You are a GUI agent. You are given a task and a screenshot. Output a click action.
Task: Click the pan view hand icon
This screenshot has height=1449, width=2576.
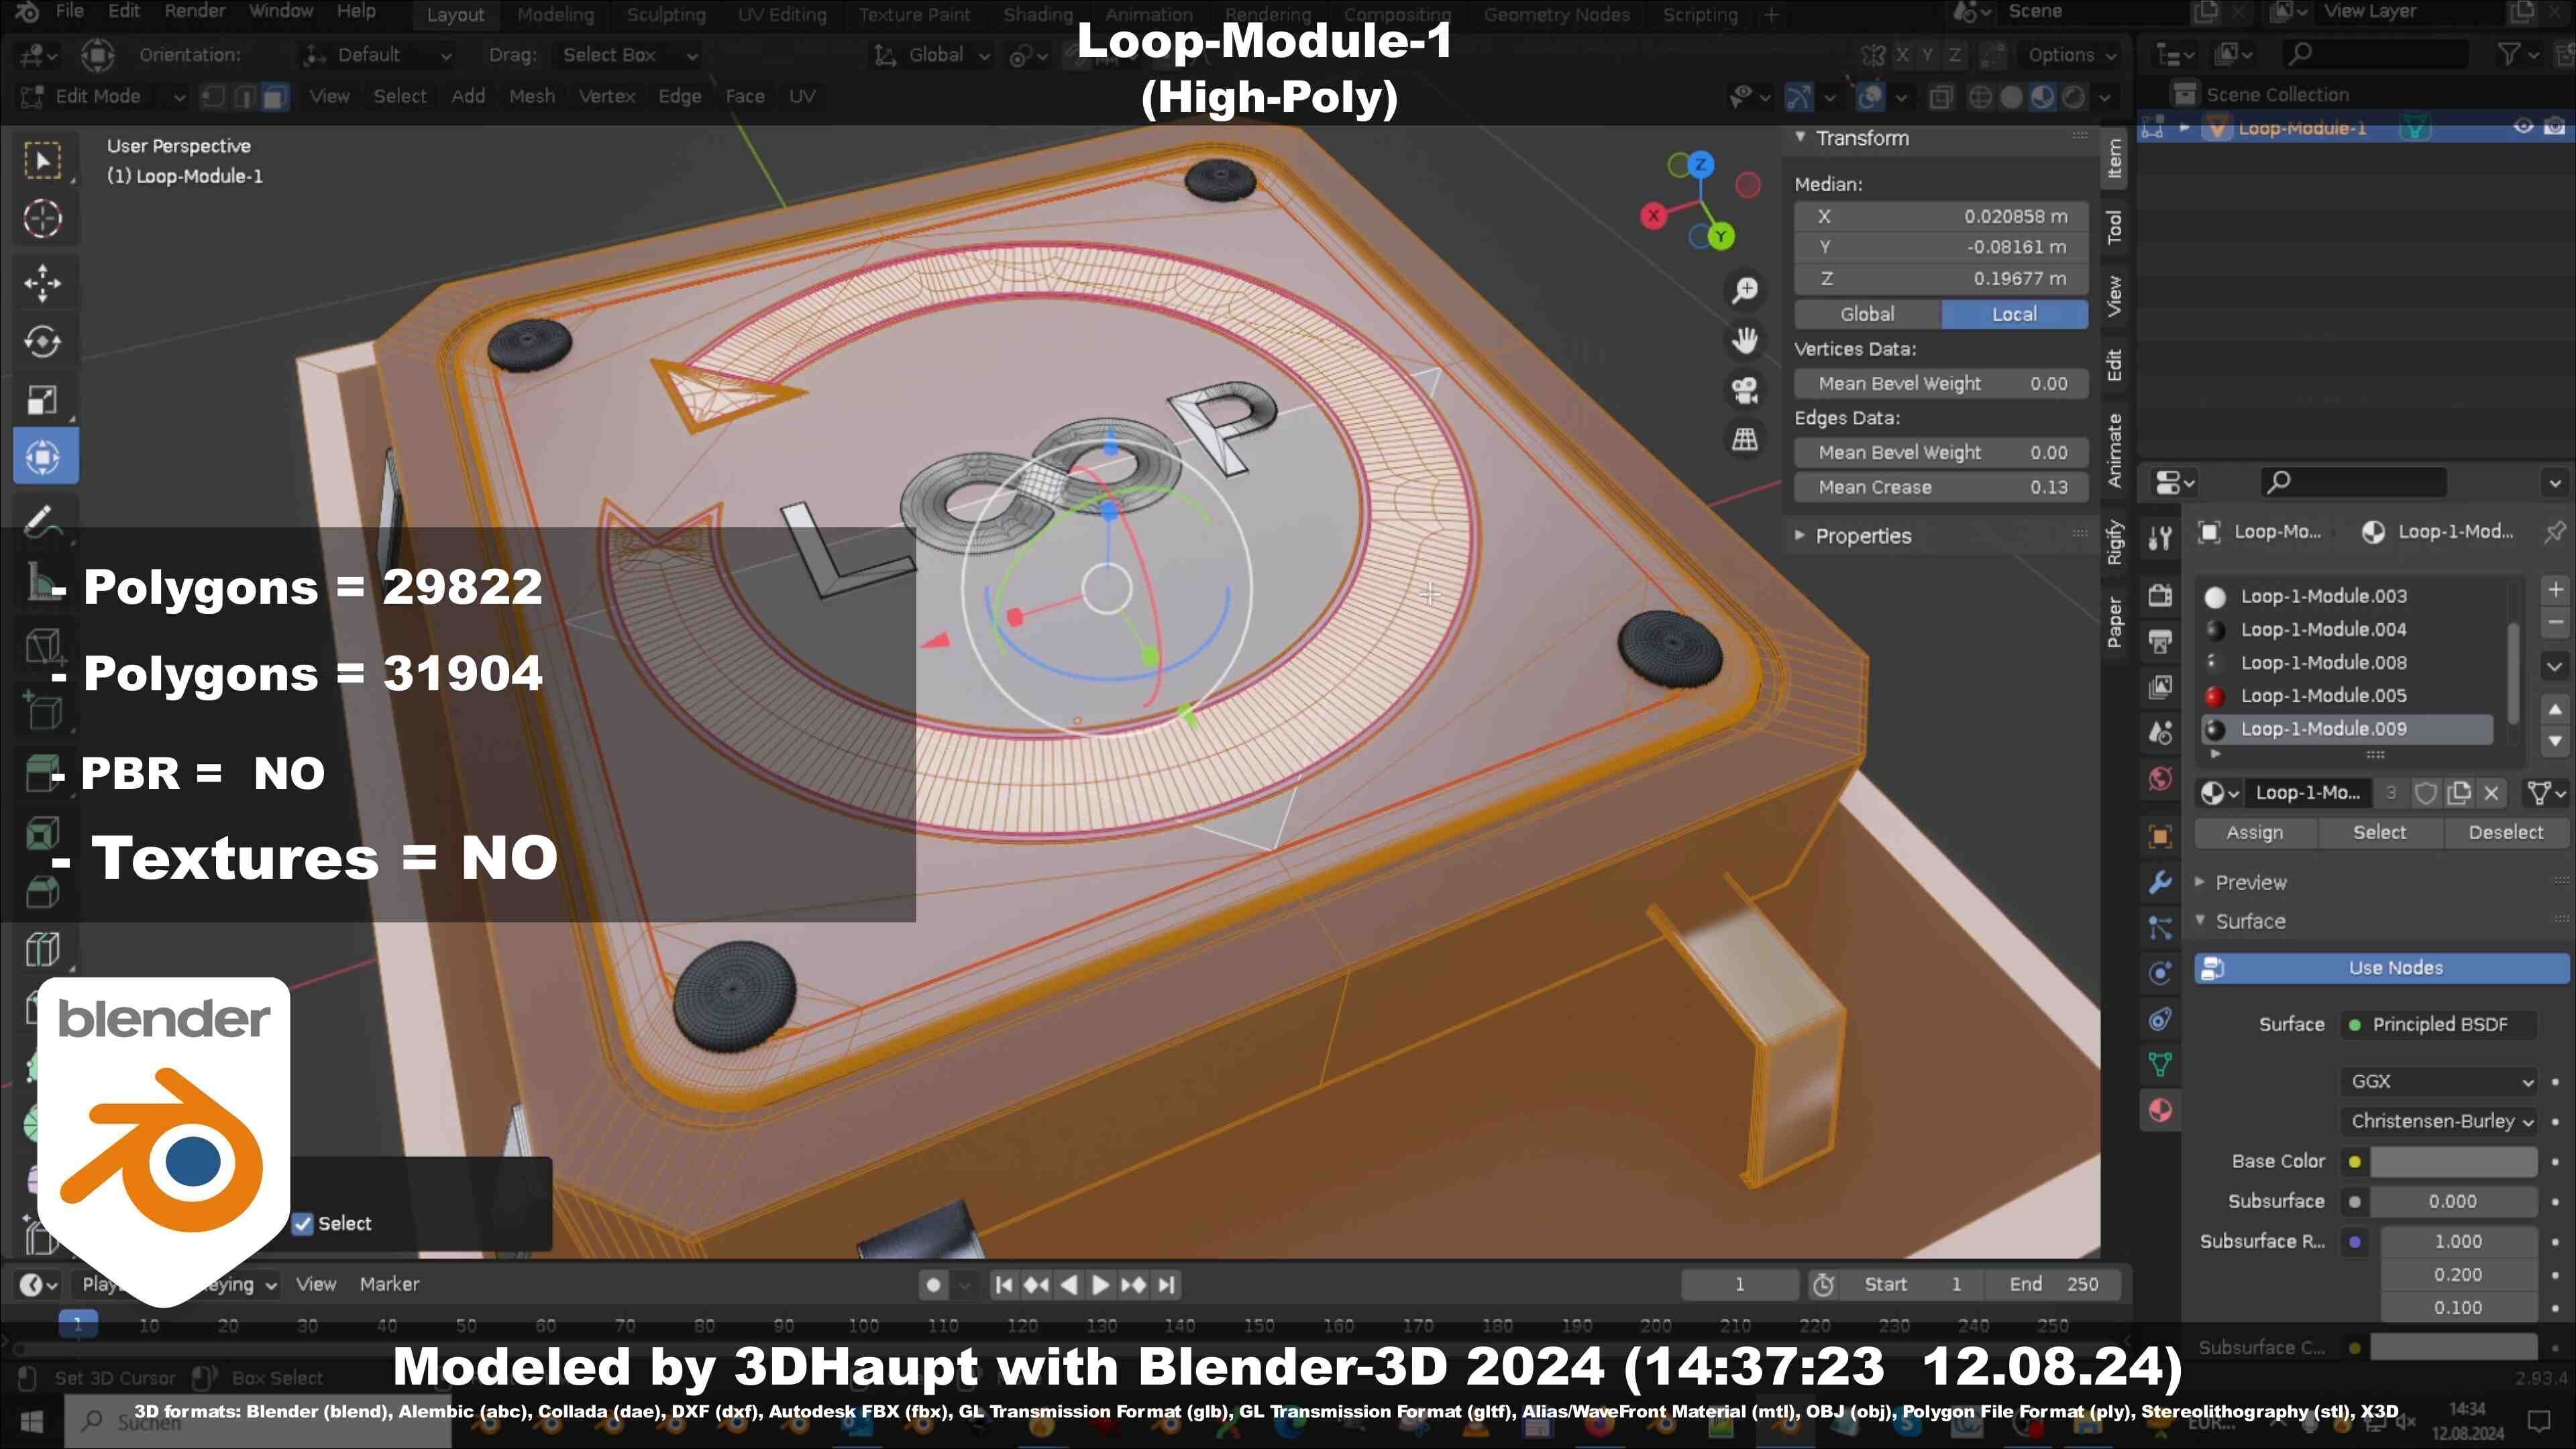(1745, 340)
